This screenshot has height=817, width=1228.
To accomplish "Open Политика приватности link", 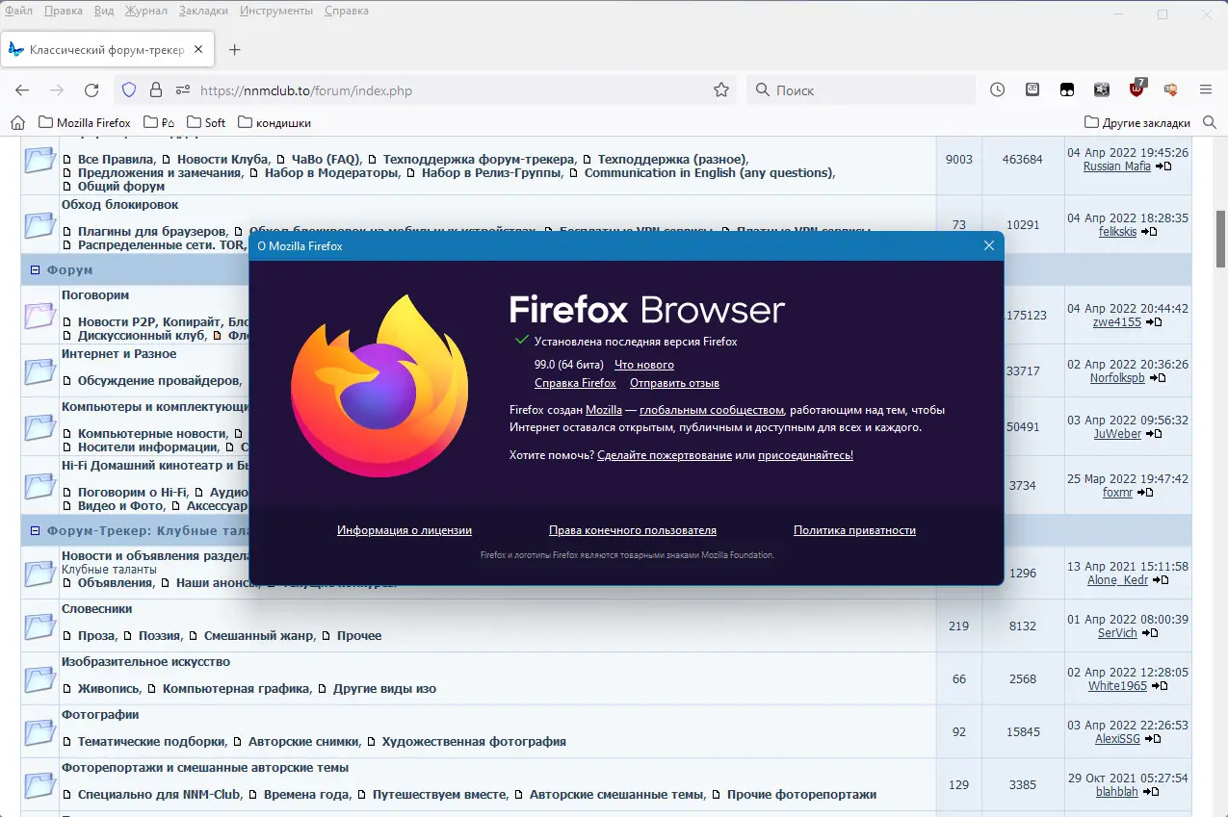I will [854, 530].
